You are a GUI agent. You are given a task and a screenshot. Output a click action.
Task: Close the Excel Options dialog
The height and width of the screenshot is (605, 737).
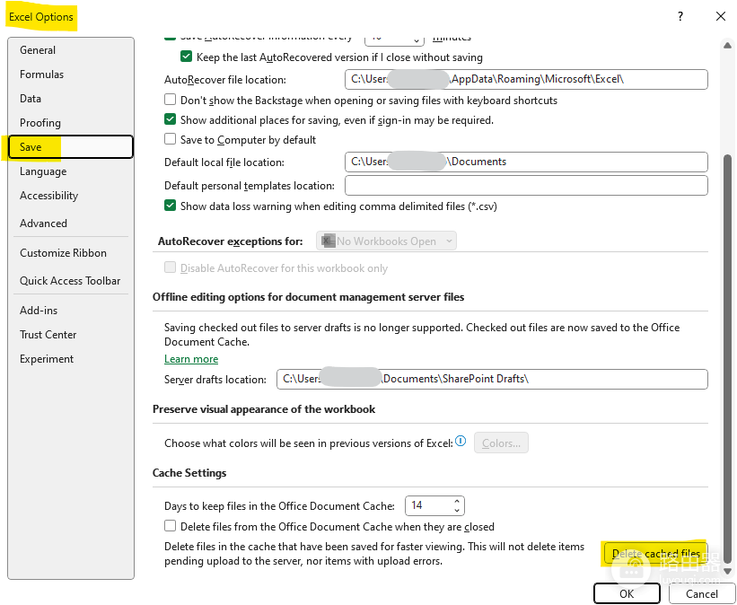click(721, 16)
